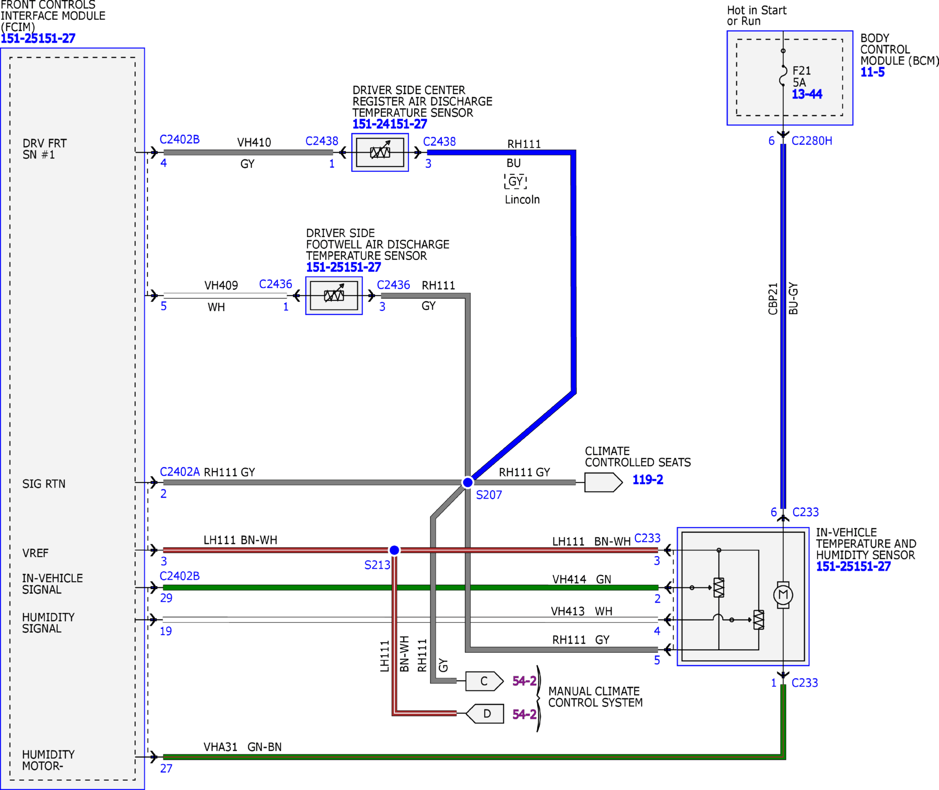Click pin number 19 at the FCIM

click(166, 631)
